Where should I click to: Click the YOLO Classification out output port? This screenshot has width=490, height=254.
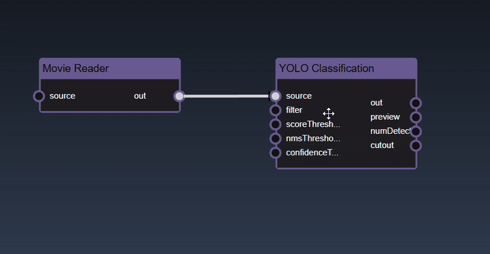[416, 103]
